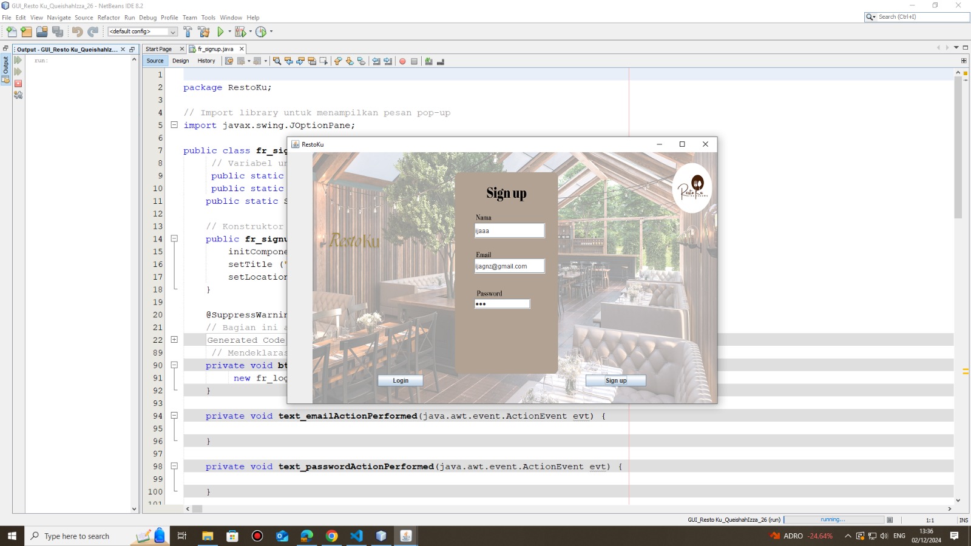Open the Refactor menu
Screen dimensions: 971x546
pos(109,18)
